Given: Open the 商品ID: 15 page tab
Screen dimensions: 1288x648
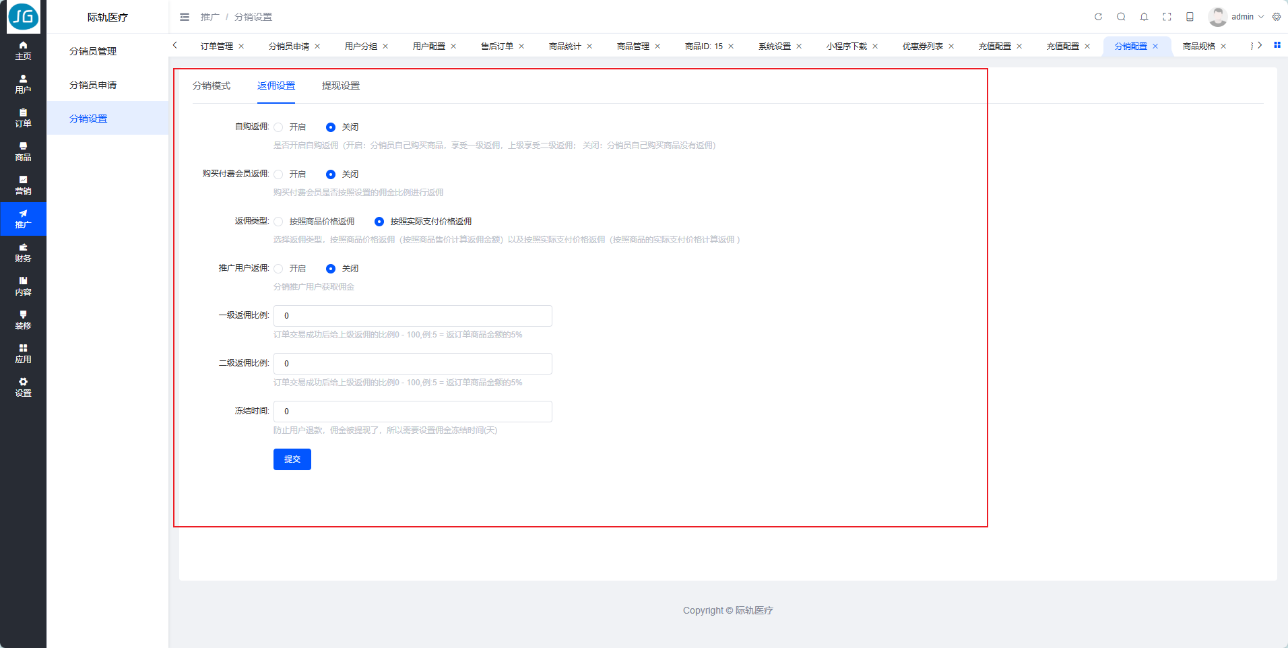Looking at the screenshot, I should tap(704, 46).
